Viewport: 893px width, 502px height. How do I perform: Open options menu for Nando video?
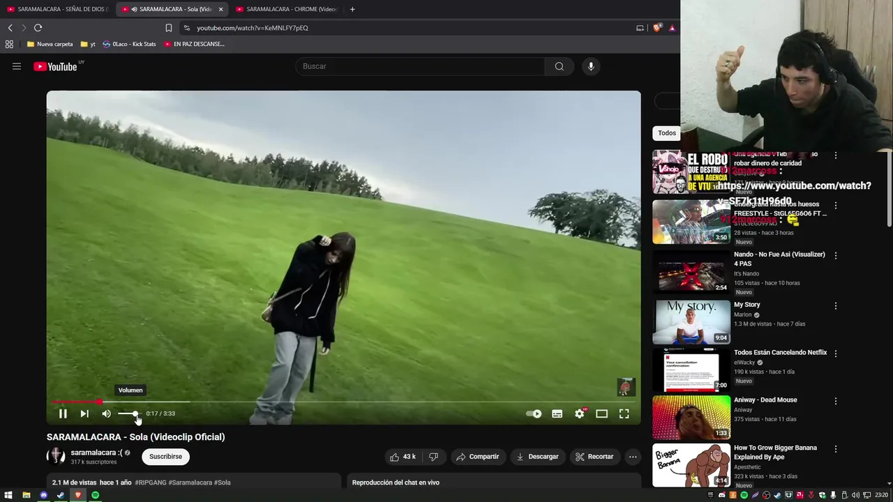835,256
